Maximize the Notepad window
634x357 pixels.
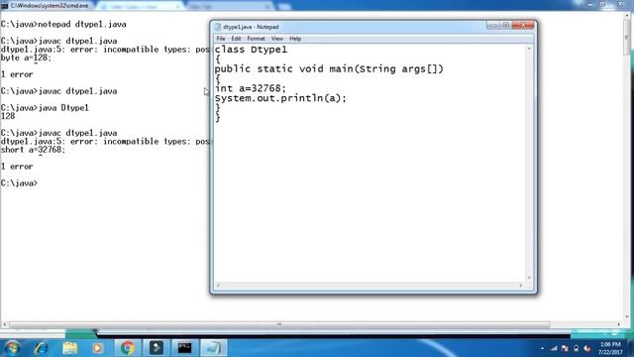coord(505,26)
